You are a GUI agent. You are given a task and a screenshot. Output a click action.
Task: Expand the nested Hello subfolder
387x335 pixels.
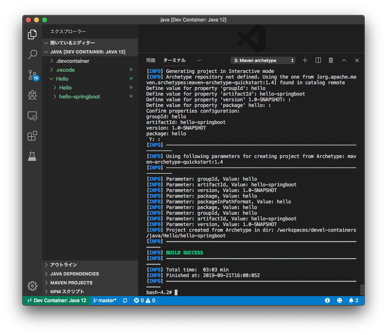(x=90, y=87)
